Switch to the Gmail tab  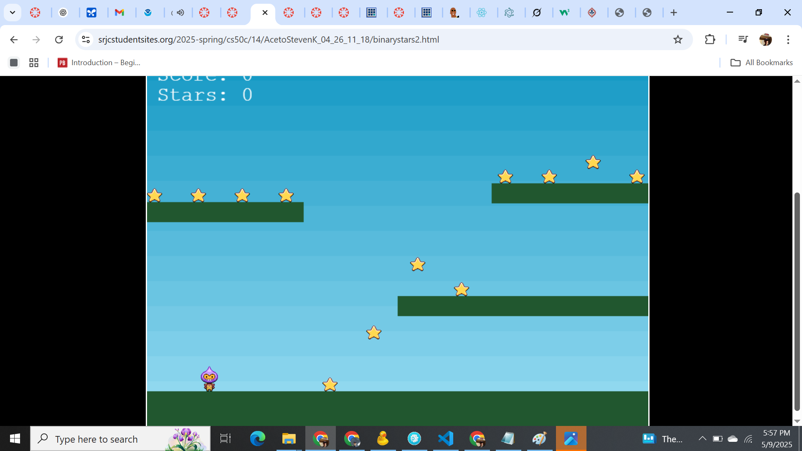point(119,13)
